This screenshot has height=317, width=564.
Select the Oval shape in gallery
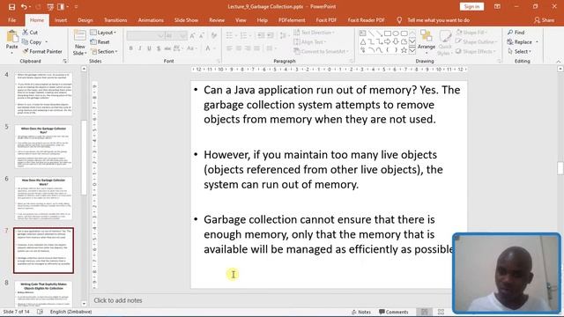(x=396, y=33)
